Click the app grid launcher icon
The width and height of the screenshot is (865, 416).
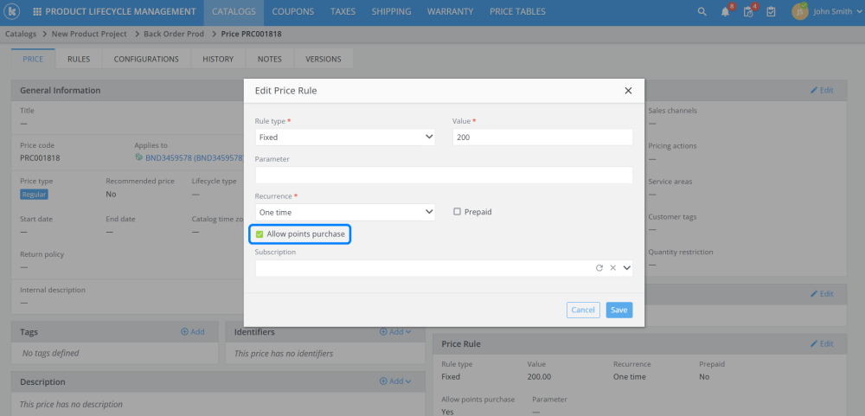pyautogui.click(x=36, y=12)
